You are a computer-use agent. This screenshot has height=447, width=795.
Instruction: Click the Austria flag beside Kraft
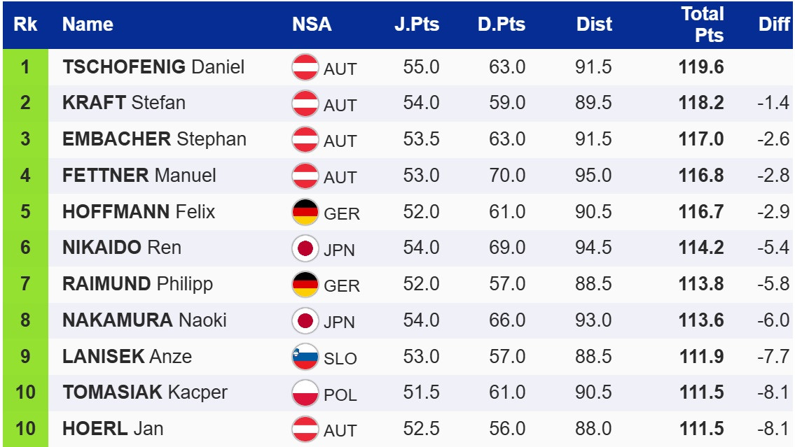tap(305, 104)
